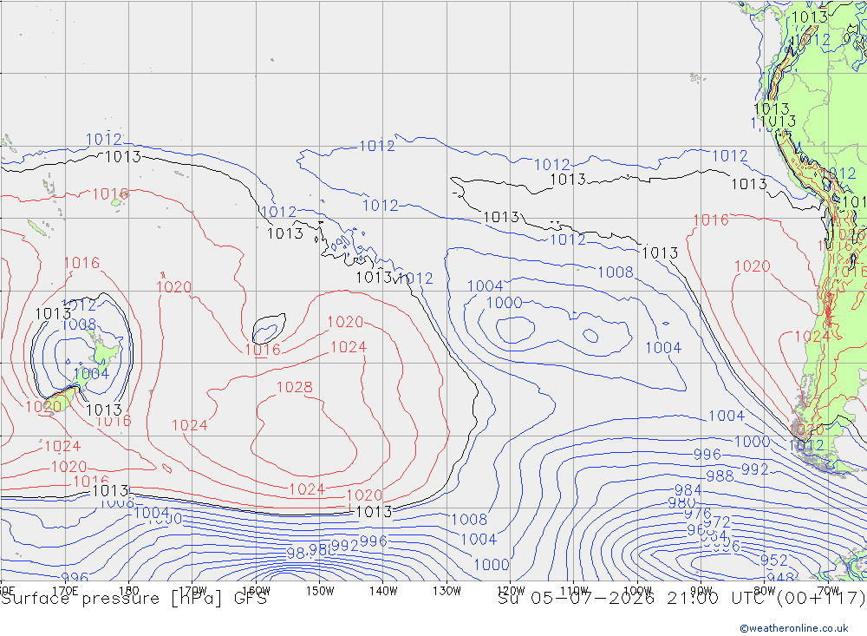The width and height of the screenshot is (867, 636).
Task: Select the 972 isobar label
Action: pos(717,522)
